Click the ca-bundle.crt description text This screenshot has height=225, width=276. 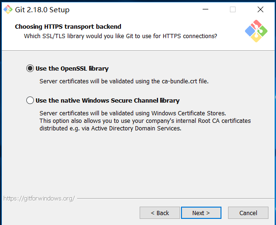point(124,81)
